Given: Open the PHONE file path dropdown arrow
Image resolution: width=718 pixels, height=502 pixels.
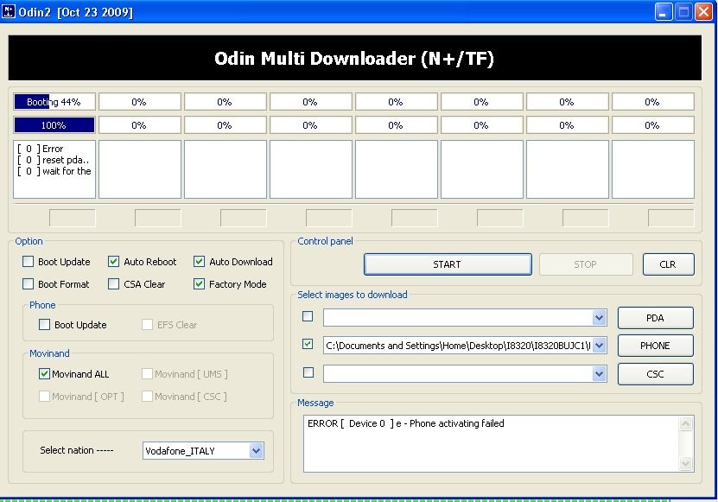Looking at the screenshot, I should click(x=599, y=346).
